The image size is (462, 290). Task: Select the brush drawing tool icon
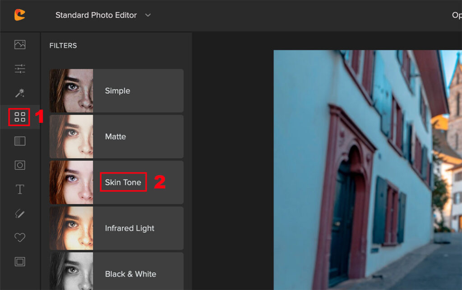(x=20, y=213)
